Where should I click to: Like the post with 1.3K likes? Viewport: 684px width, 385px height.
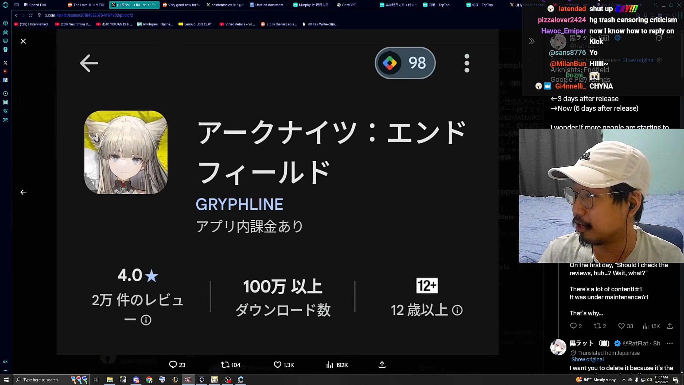(278, 365)
